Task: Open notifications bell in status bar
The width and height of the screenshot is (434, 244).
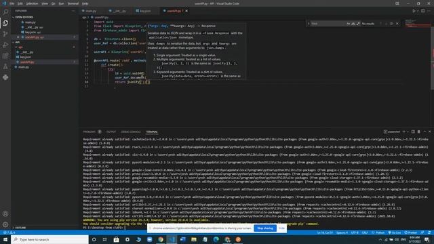Action: pyautogui.click(x=429, y=232)
